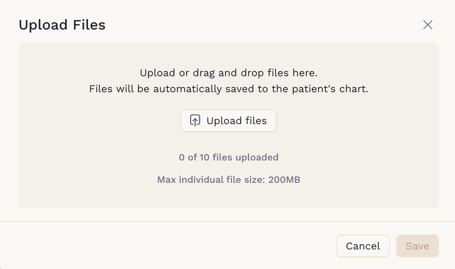Image resolution: width=455 pixels, height=269 pixels.
Task: Click the 'automatically saved' notice text
Action: tap(229, 89)
